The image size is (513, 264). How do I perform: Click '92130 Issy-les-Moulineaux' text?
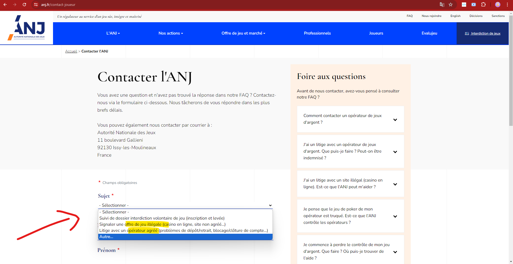pos(127,148)
